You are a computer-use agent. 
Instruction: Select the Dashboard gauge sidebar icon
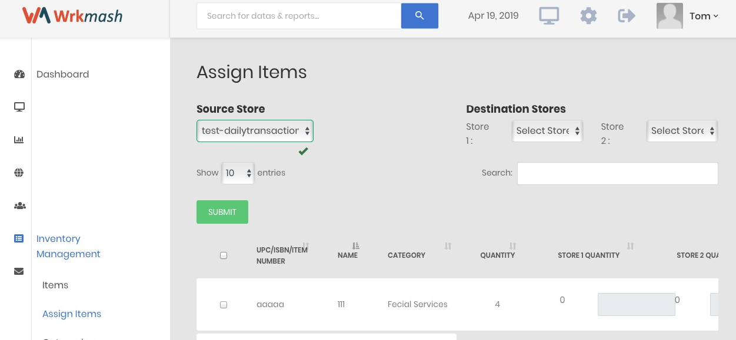click(19, 74)
